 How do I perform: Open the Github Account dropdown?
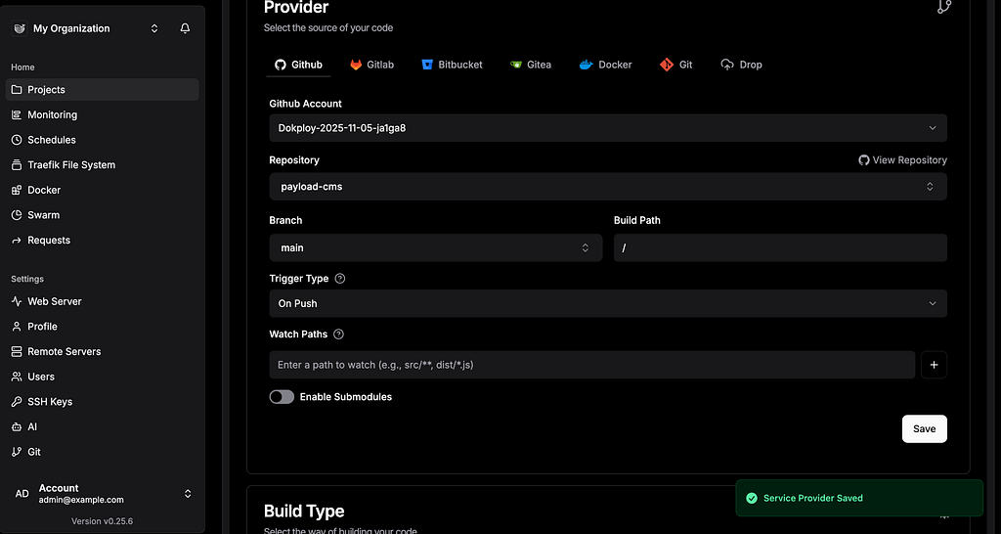(608, 128)
